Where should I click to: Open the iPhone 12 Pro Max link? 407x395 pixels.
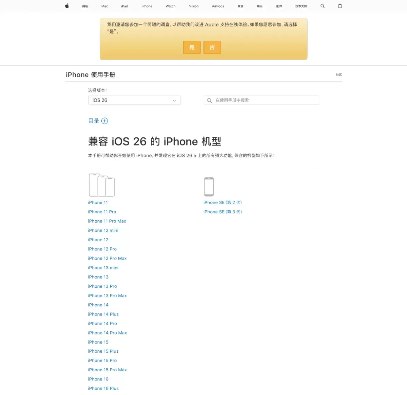click(108, 258)
